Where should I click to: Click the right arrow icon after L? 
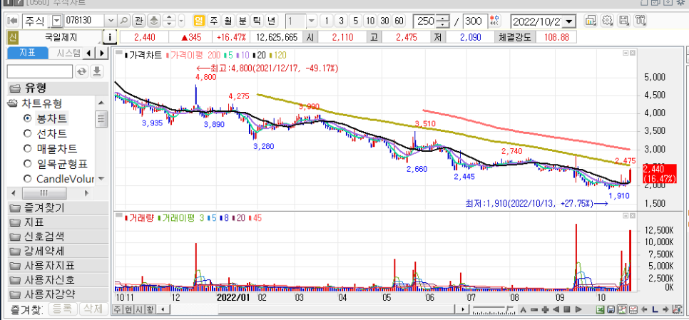coord(666,309)
